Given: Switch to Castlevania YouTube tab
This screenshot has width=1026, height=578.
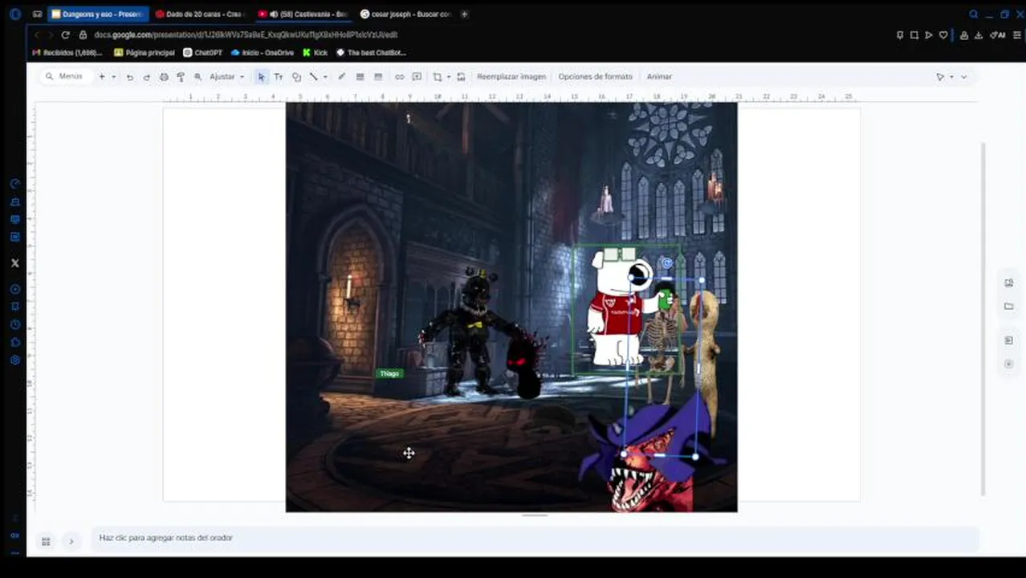Looking at the screenshot, I should (x=303, y=14).
